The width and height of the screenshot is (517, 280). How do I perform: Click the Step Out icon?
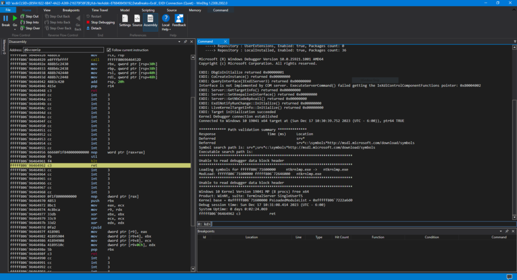22,16
